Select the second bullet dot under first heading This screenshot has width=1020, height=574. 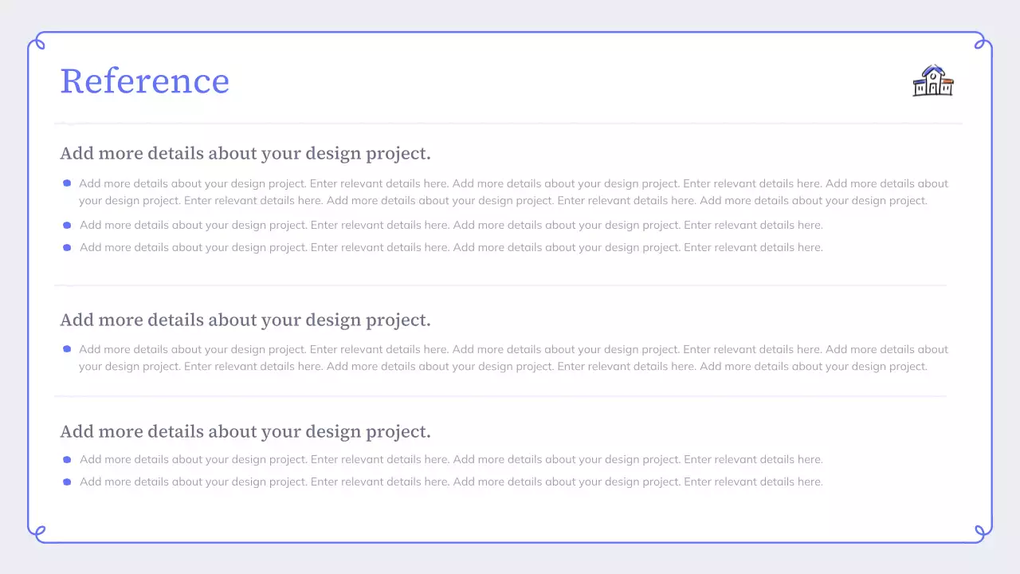67,226
